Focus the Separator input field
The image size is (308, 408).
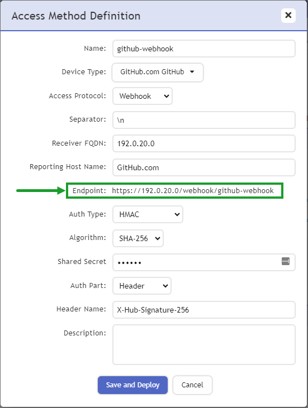click(x=204, y=120)
